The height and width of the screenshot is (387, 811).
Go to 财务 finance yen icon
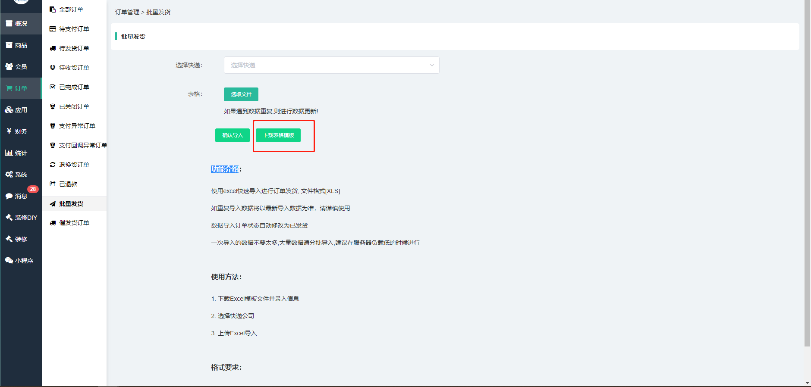click(x=9, y=131)
